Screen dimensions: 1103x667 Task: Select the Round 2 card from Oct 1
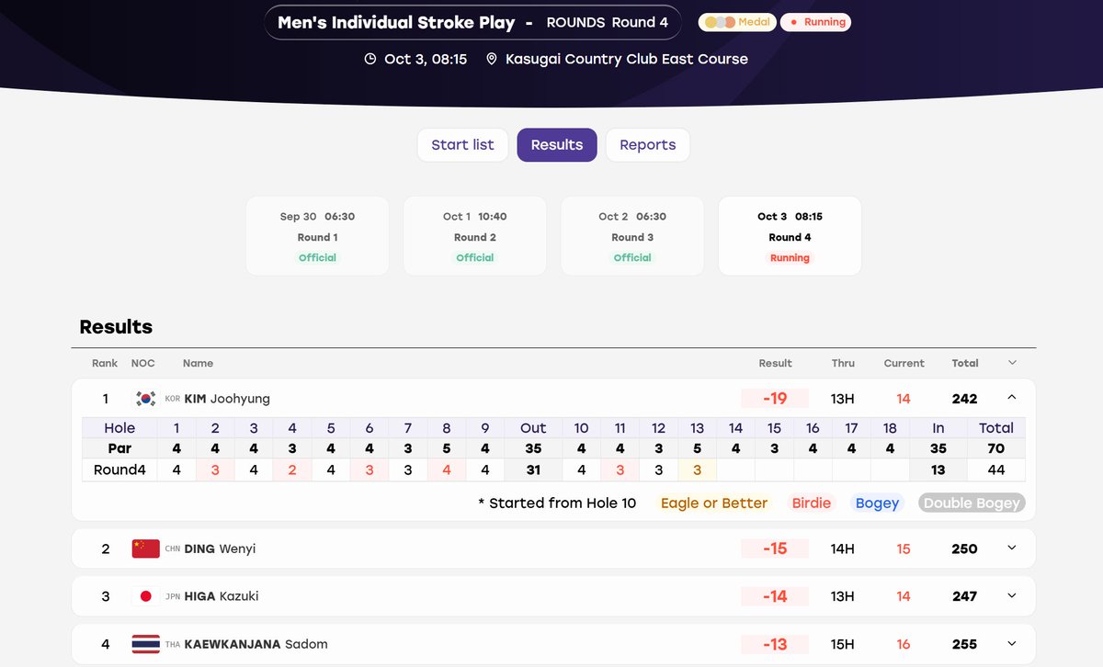click(475, 236)
